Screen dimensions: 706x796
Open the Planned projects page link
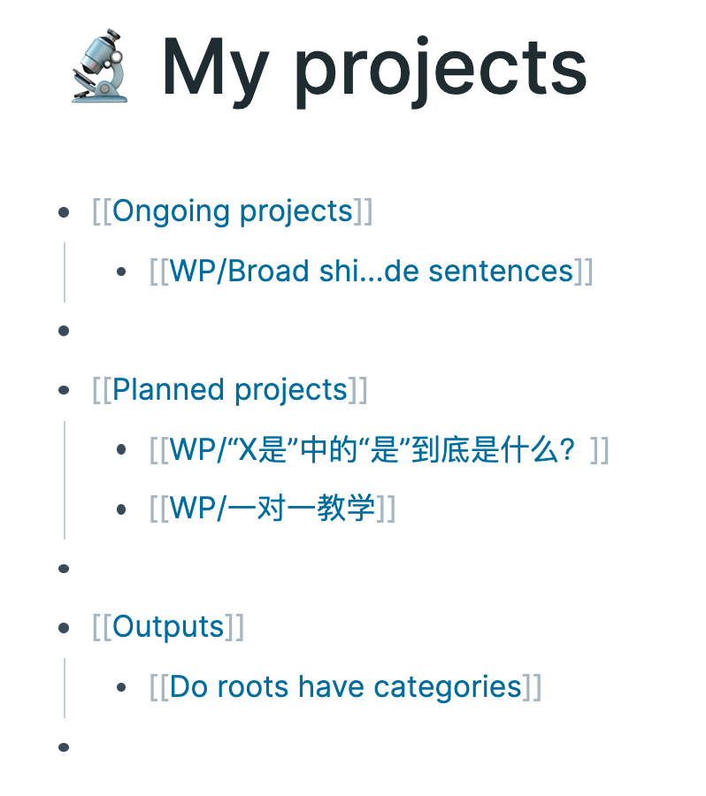point(229,390)
